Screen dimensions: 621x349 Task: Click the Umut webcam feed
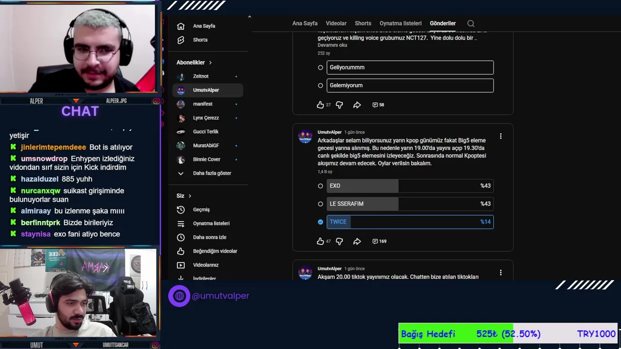pyautogui.click(x=78, y=293)
